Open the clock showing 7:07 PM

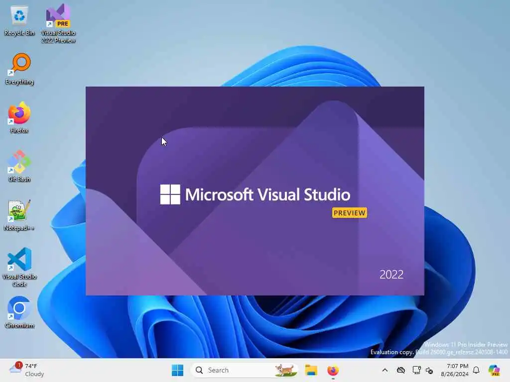click(x=455, y=370)
